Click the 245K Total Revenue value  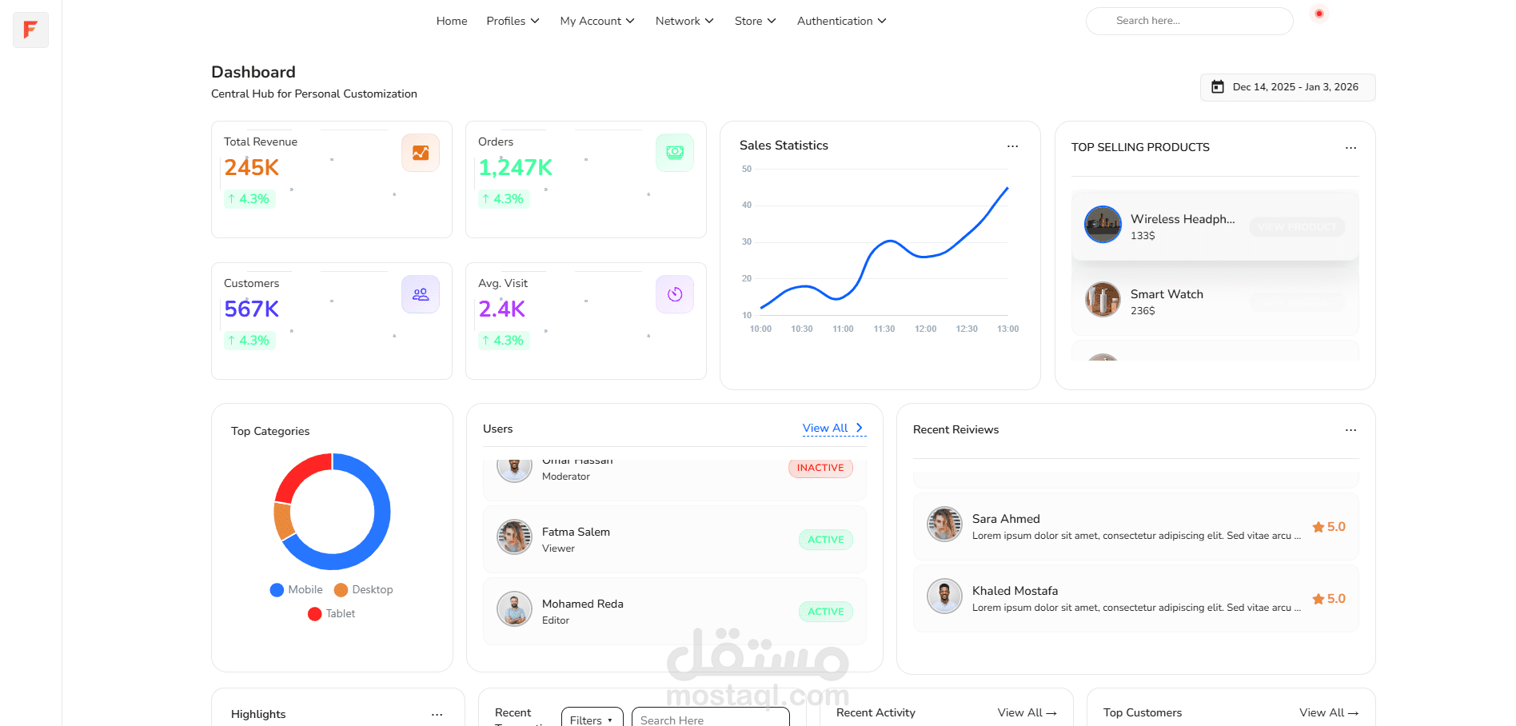[252, 168]
